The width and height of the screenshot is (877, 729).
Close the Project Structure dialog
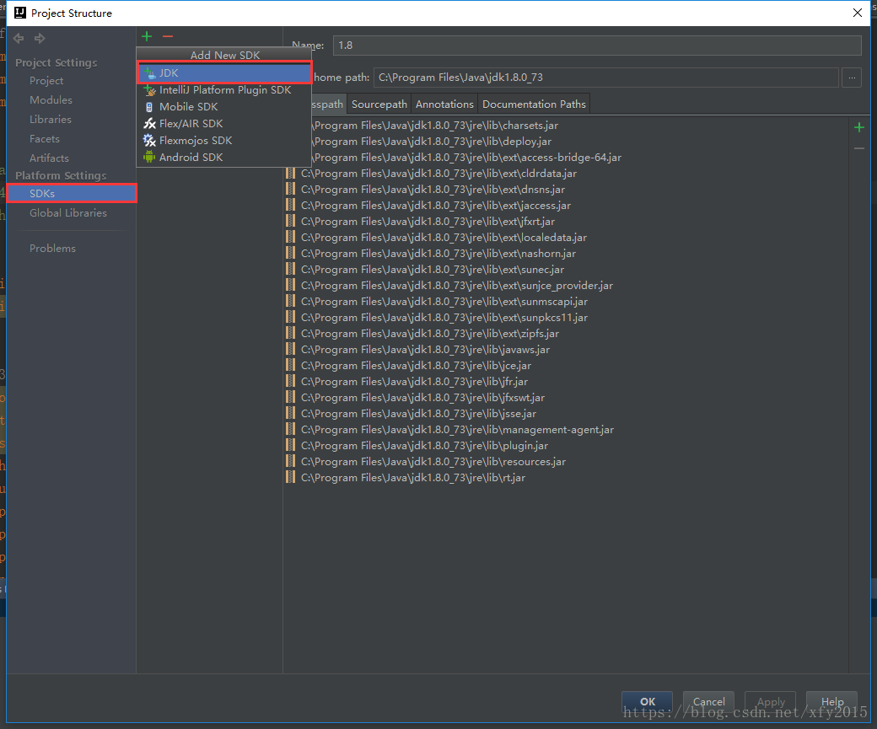pos(857,13)
